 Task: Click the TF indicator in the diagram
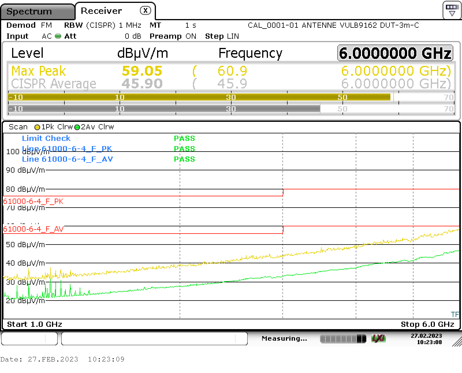[x=455, y=314]
